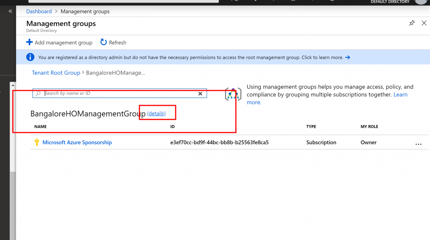Go back to Dashboard breadcrumb
This screenshot has height=240, width=430.
coord(39,12)
